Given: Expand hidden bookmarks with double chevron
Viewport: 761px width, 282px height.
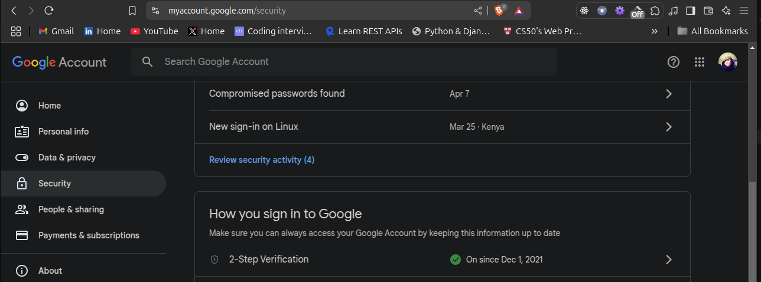Looking at the screenshot, I should click(654, 31).
